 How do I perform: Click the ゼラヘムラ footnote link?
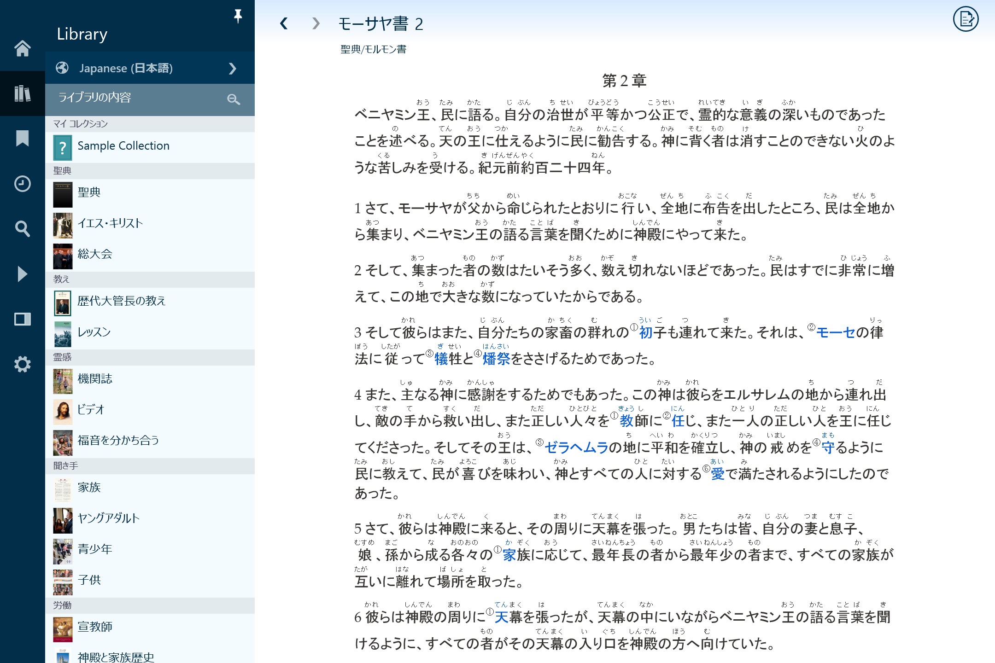576,448
